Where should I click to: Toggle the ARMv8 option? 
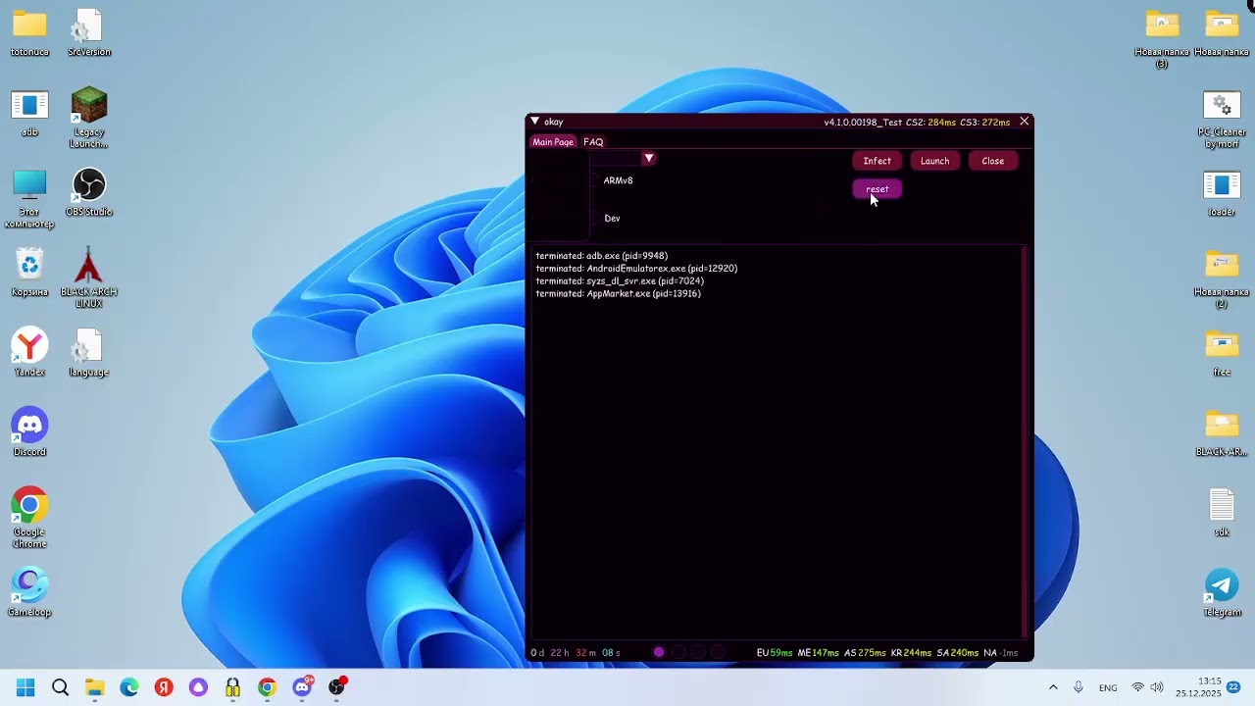618,180
